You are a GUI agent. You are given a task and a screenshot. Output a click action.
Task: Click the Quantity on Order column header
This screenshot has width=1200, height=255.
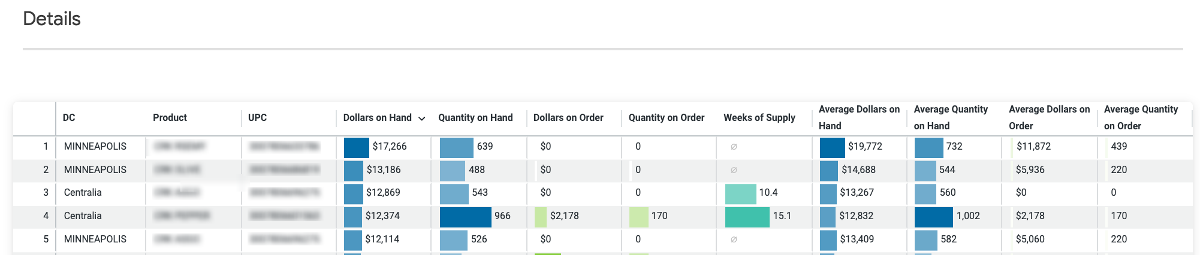667,117
